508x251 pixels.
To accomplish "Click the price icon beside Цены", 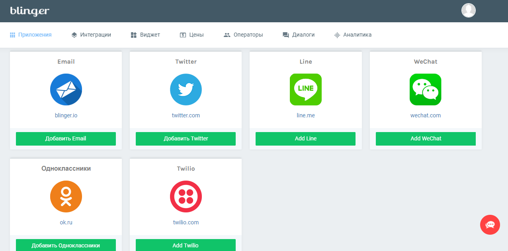I will 183,35.
